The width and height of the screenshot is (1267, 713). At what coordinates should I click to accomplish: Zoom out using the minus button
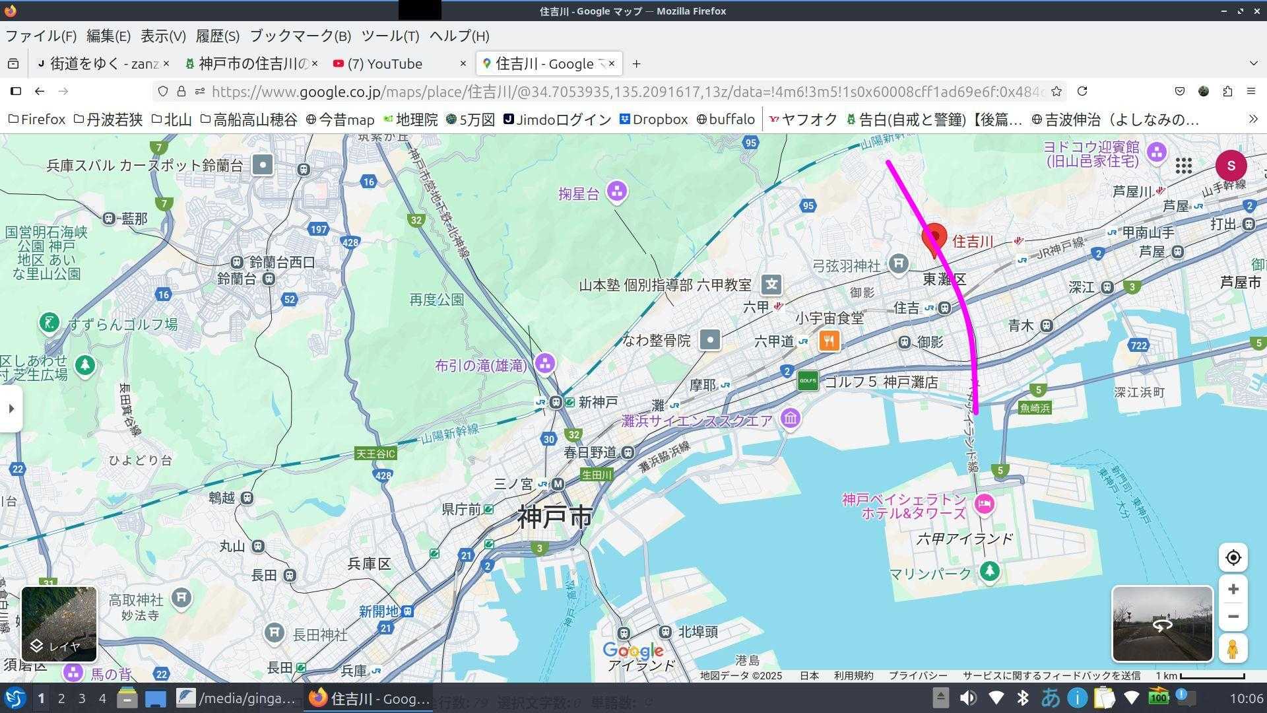point(1233,617)
